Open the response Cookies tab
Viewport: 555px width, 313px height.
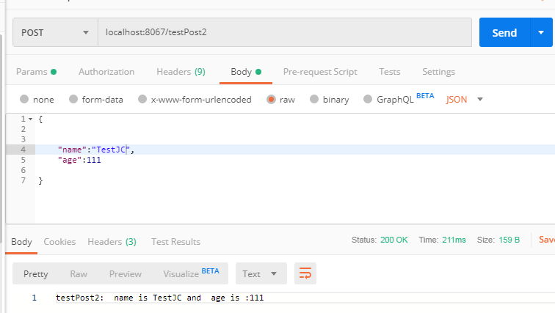click(x=59, y=242)
